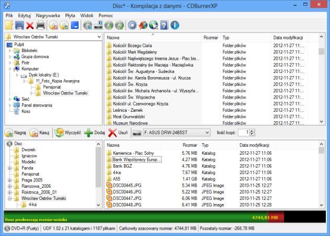Screen dimensions: 330x236
Task: Select Dworek folder in disc tree
Action: [28, 150]
